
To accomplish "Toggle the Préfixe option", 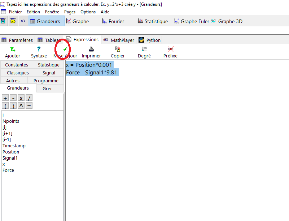I will pyautogui.click(x=170, y=49).
